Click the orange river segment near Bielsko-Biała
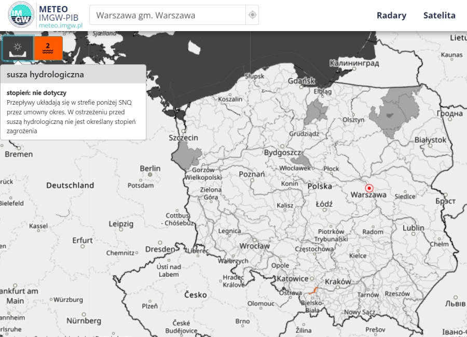 click(313, 291)
